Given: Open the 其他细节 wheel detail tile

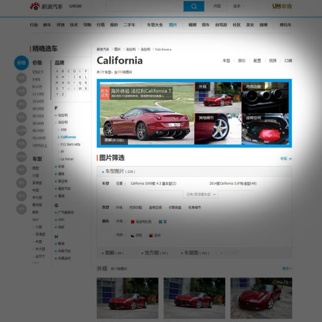Looking at the screenshot, I should 218,129.
